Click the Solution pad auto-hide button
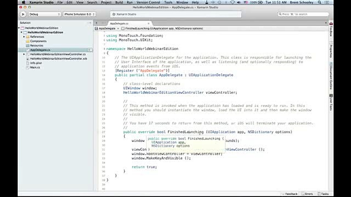The width and height of the screenshot is (351, 197). pyautogui.click(x=90, y=23)
